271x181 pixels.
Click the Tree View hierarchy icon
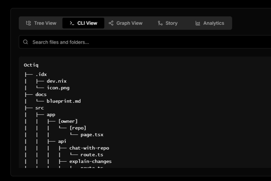[x=29, y=23]
